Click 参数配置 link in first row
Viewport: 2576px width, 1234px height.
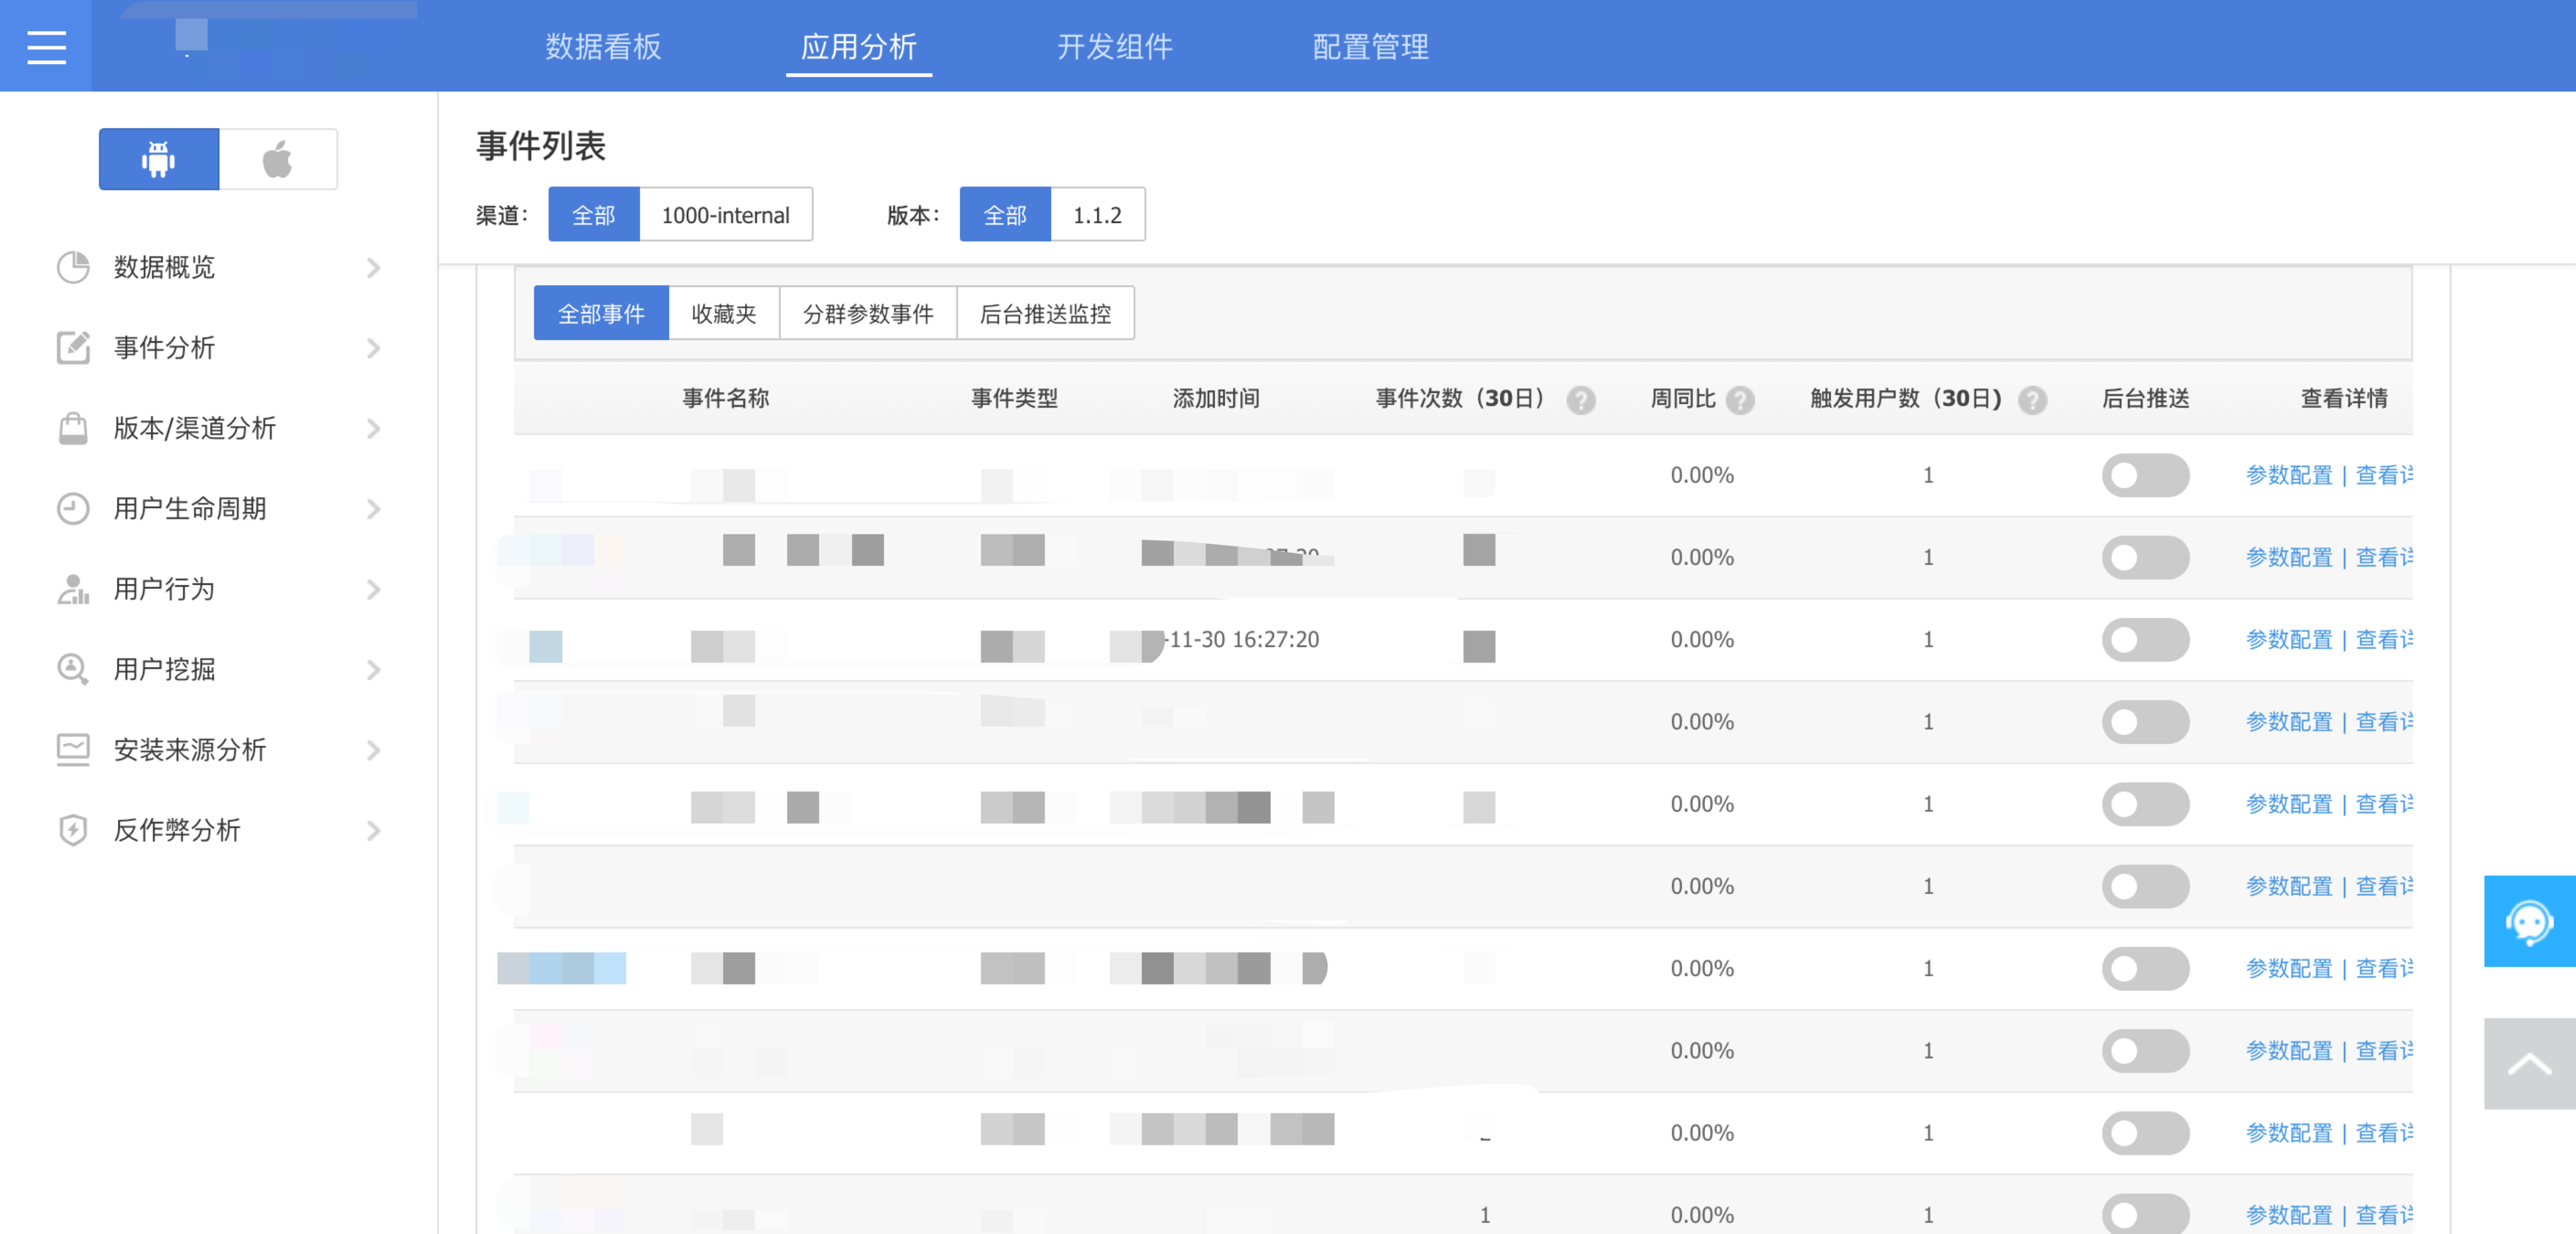point(2289,475)
